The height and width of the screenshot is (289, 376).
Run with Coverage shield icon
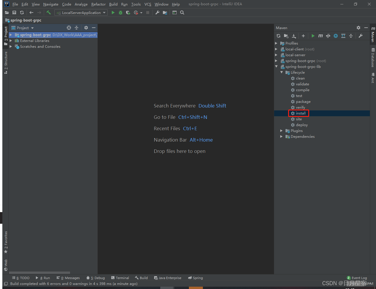[x=128, y=13]
